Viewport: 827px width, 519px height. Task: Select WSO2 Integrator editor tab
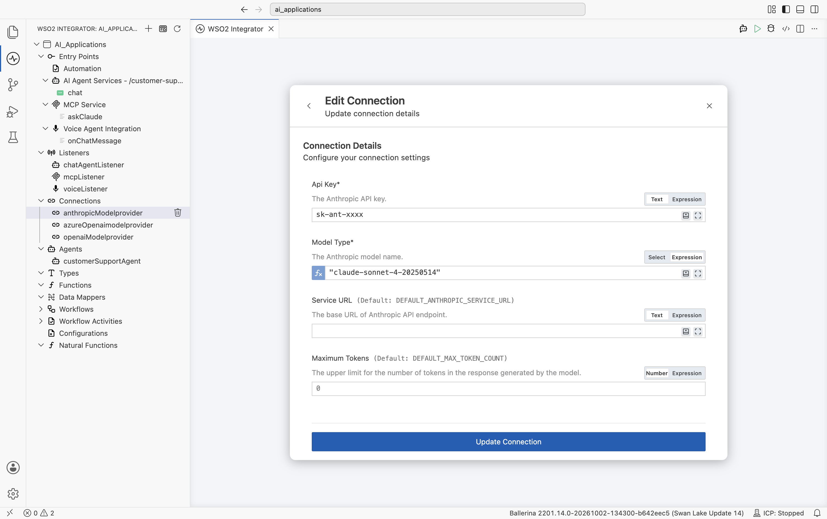[x=235, y=29]
